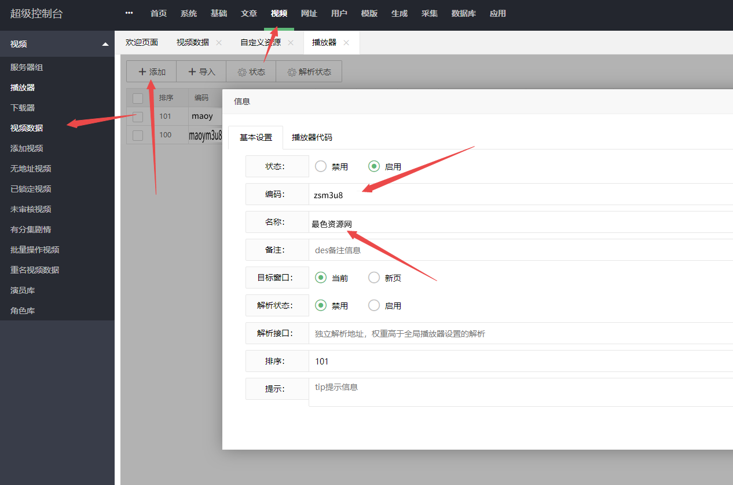Click 批量操作视频 in the sidebar
Image resolution: width=733 pixels, height=485 pixels.
[35, 249]
